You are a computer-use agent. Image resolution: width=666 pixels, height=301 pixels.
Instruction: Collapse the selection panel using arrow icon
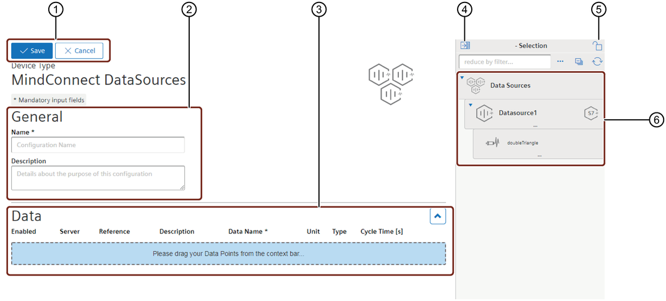pyautogui.click(x=465, y=45)
